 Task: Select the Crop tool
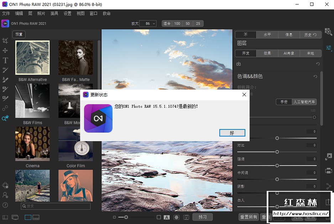(5, 41)
